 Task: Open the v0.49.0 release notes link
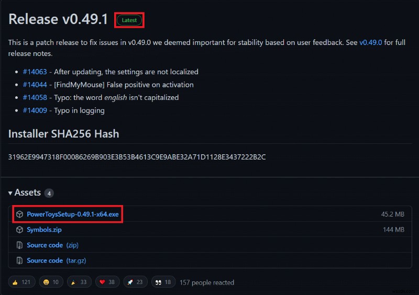click(x=371, y=42)
